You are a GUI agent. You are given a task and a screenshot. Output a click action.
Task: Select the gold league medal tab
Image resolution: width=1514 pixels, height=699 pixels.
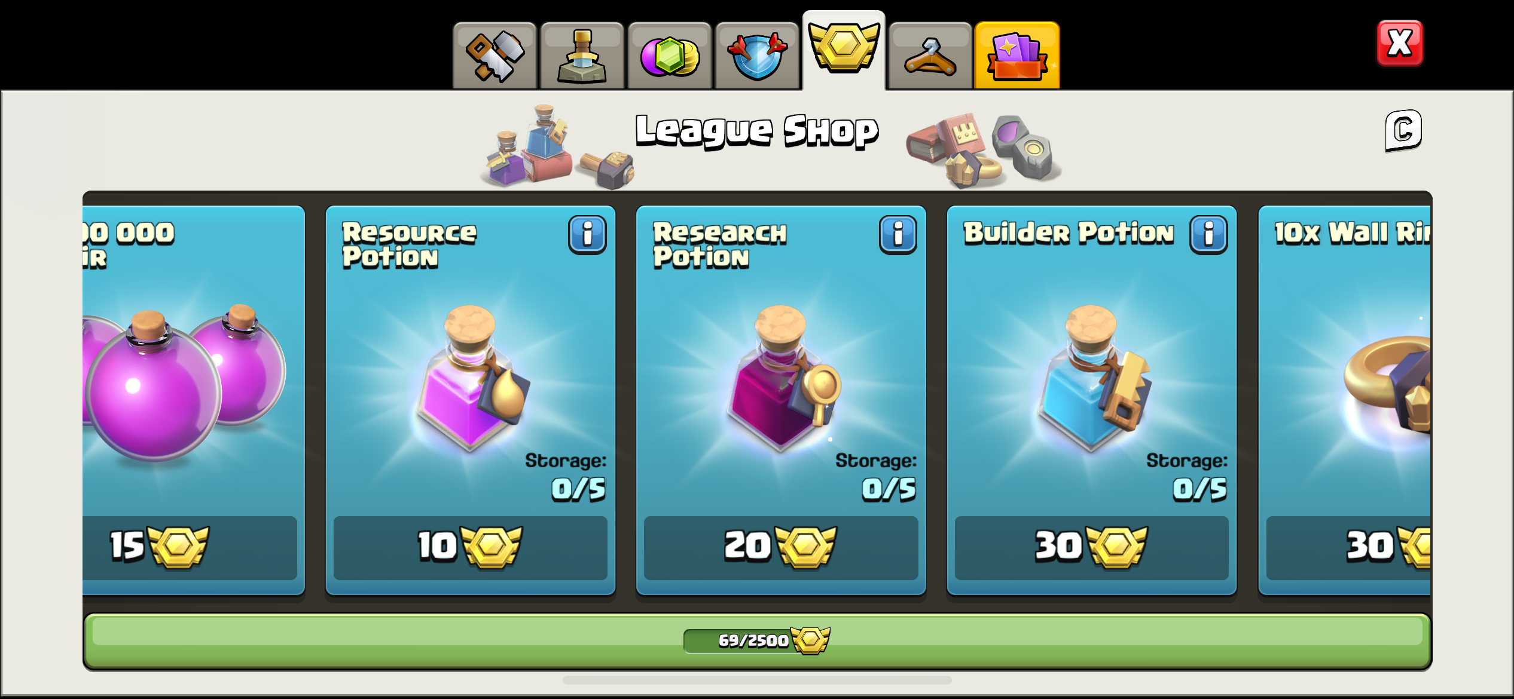tap(844, 50)
